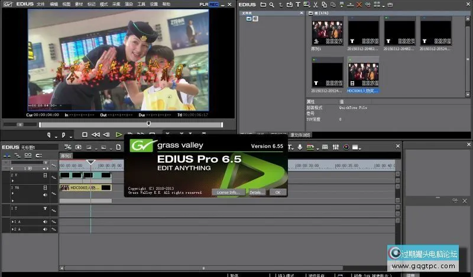Open the audio mixer icon in the timeline toolbar
Image resolution: width=473 pixels, height=277 pixels.
click(x=336, y=147)
